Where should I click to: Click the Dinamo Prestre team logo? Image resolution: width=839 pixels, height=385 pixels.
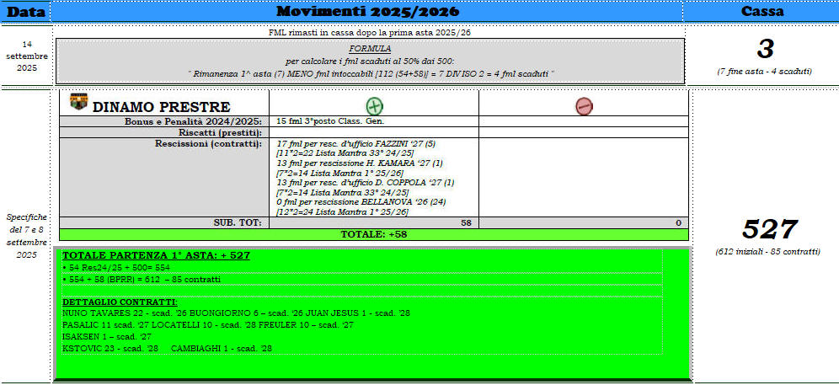pos(78,102)
